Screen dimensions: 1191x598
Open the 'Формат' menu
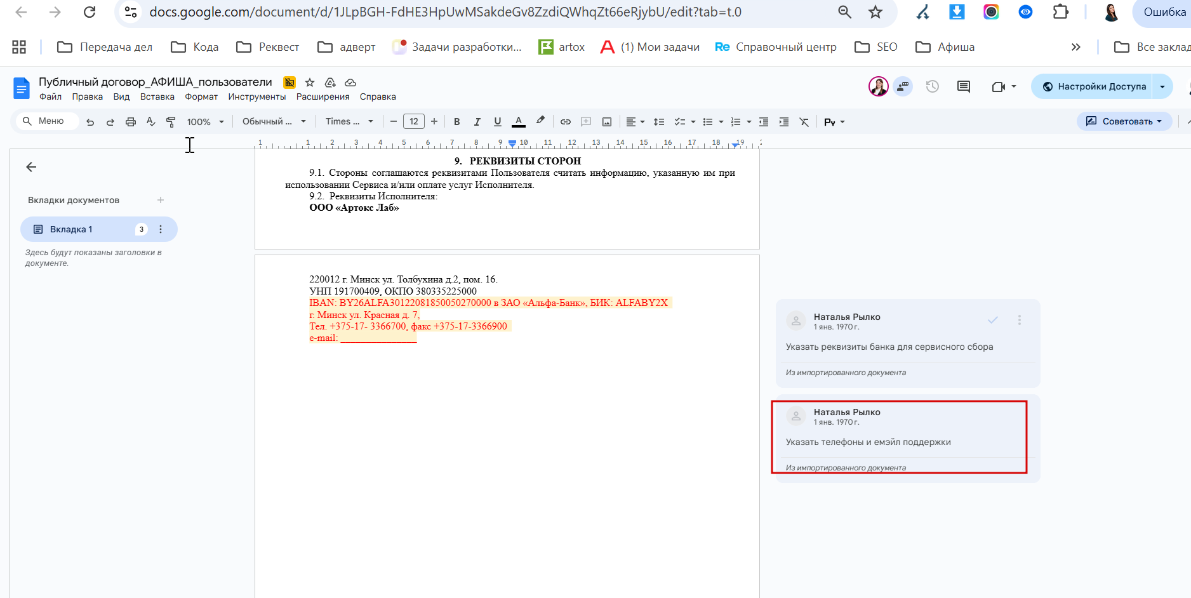201,96
